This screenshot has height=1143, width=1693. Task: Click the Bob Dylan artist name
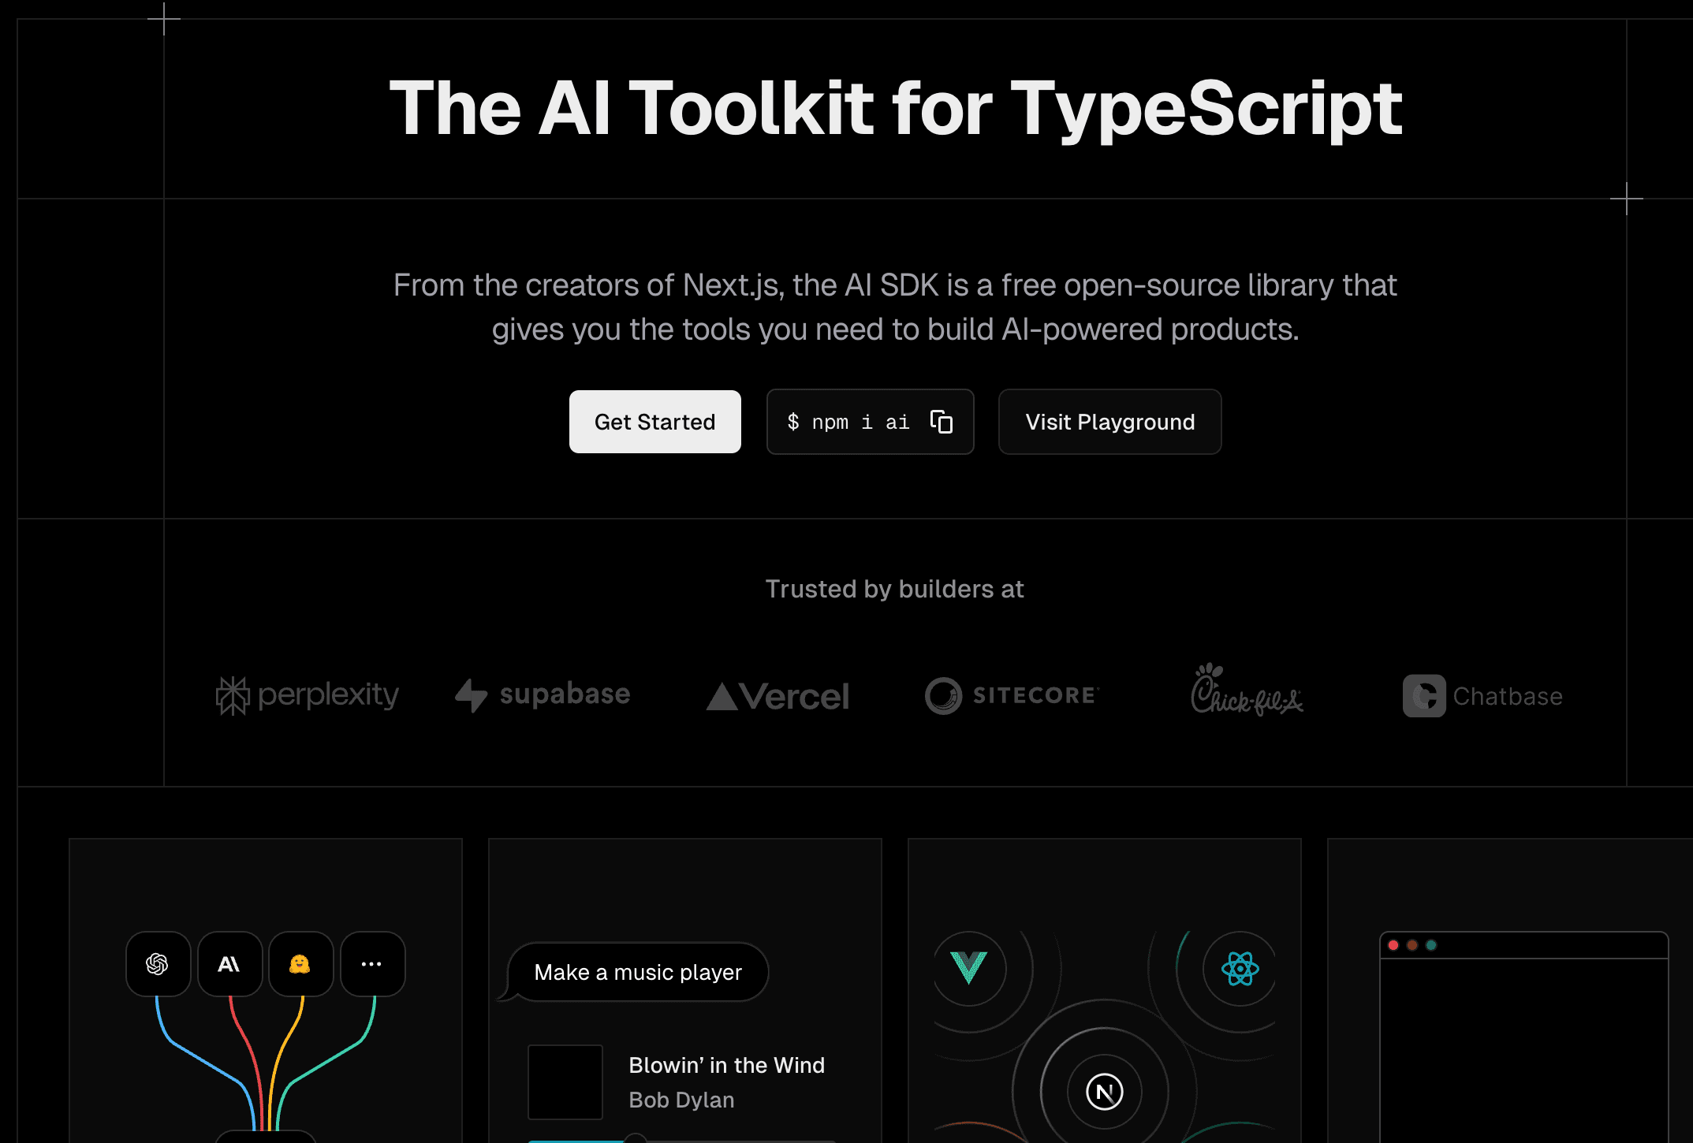(x=681, y=1100)
